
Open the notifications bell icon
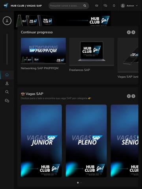click(x=114, y=6)
